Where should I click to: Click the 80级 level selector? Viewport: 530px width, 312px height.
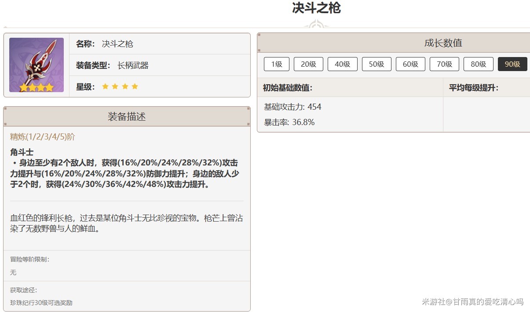pyautogui.click(x=479, y=64)
